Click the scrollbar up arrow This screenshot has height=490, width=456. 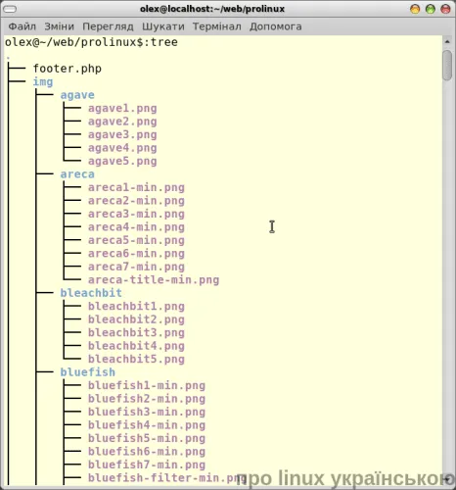click(447, 42)
